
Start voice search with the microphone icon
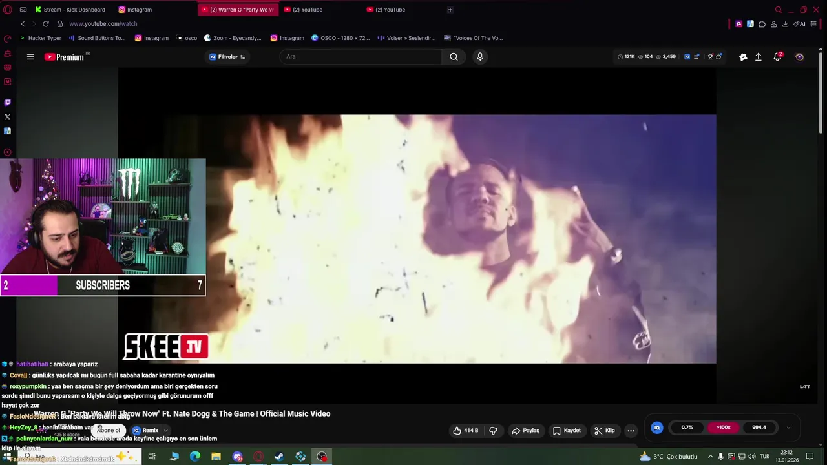click(479, 57)
